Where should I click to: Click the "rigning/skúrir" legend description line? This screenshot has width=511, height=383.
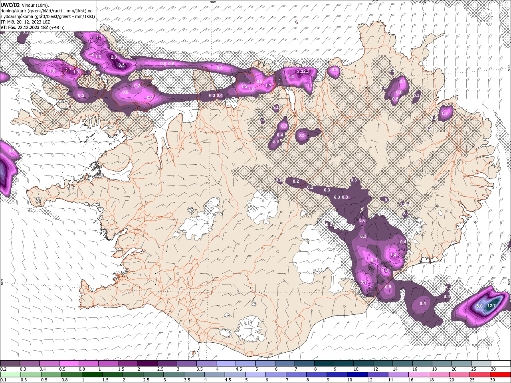[x=47, y=11]
